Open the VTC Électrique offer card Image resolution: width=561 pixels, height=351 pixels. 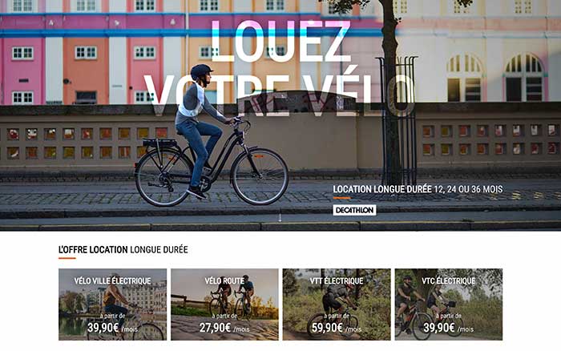(448, 305)
